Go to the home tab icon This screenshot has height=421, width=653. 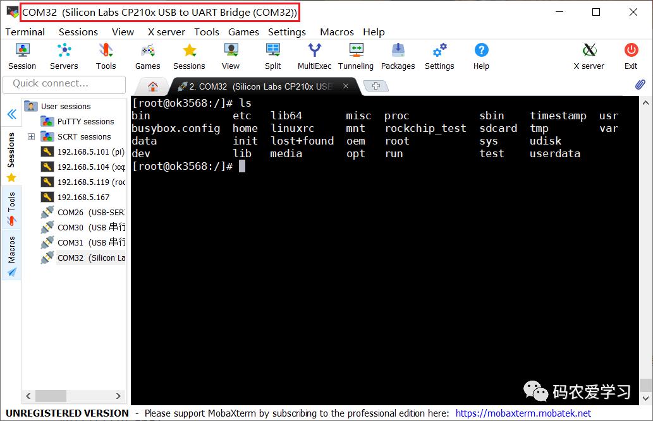click(x=153, y=86)
